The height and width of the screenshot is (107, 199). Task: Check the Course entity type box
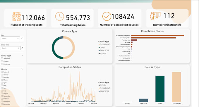coord(2,61)
